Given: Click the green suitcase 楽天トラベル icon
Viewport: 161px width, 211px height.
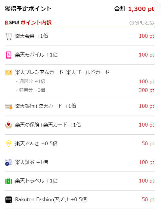Looking at the screenshot, I should point(9,181).
